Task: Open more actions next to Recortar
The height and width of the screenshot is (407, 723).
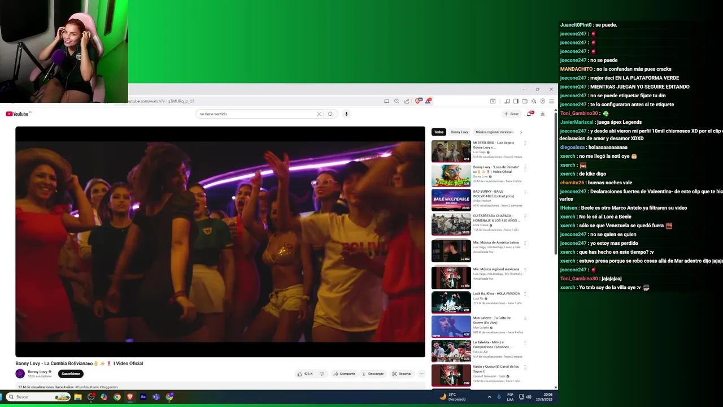Action: click(421, 374)
